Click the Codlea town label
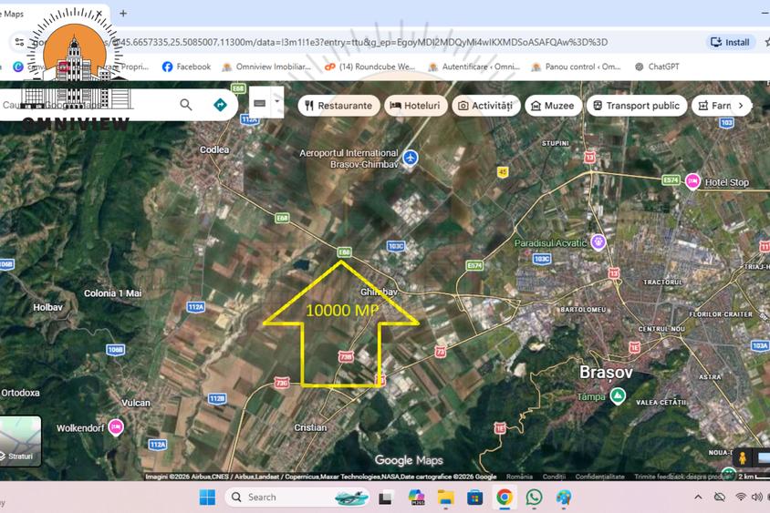The height and width of the screenshot is (513, 770). pos(214,149)
